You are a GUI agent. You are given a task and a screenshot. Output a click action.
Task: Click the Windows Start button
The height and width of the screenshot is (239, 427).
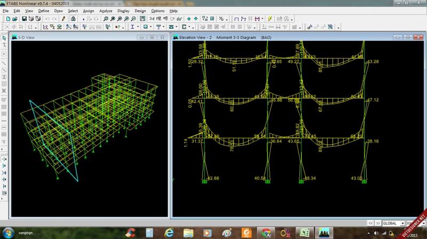[9, 233]
